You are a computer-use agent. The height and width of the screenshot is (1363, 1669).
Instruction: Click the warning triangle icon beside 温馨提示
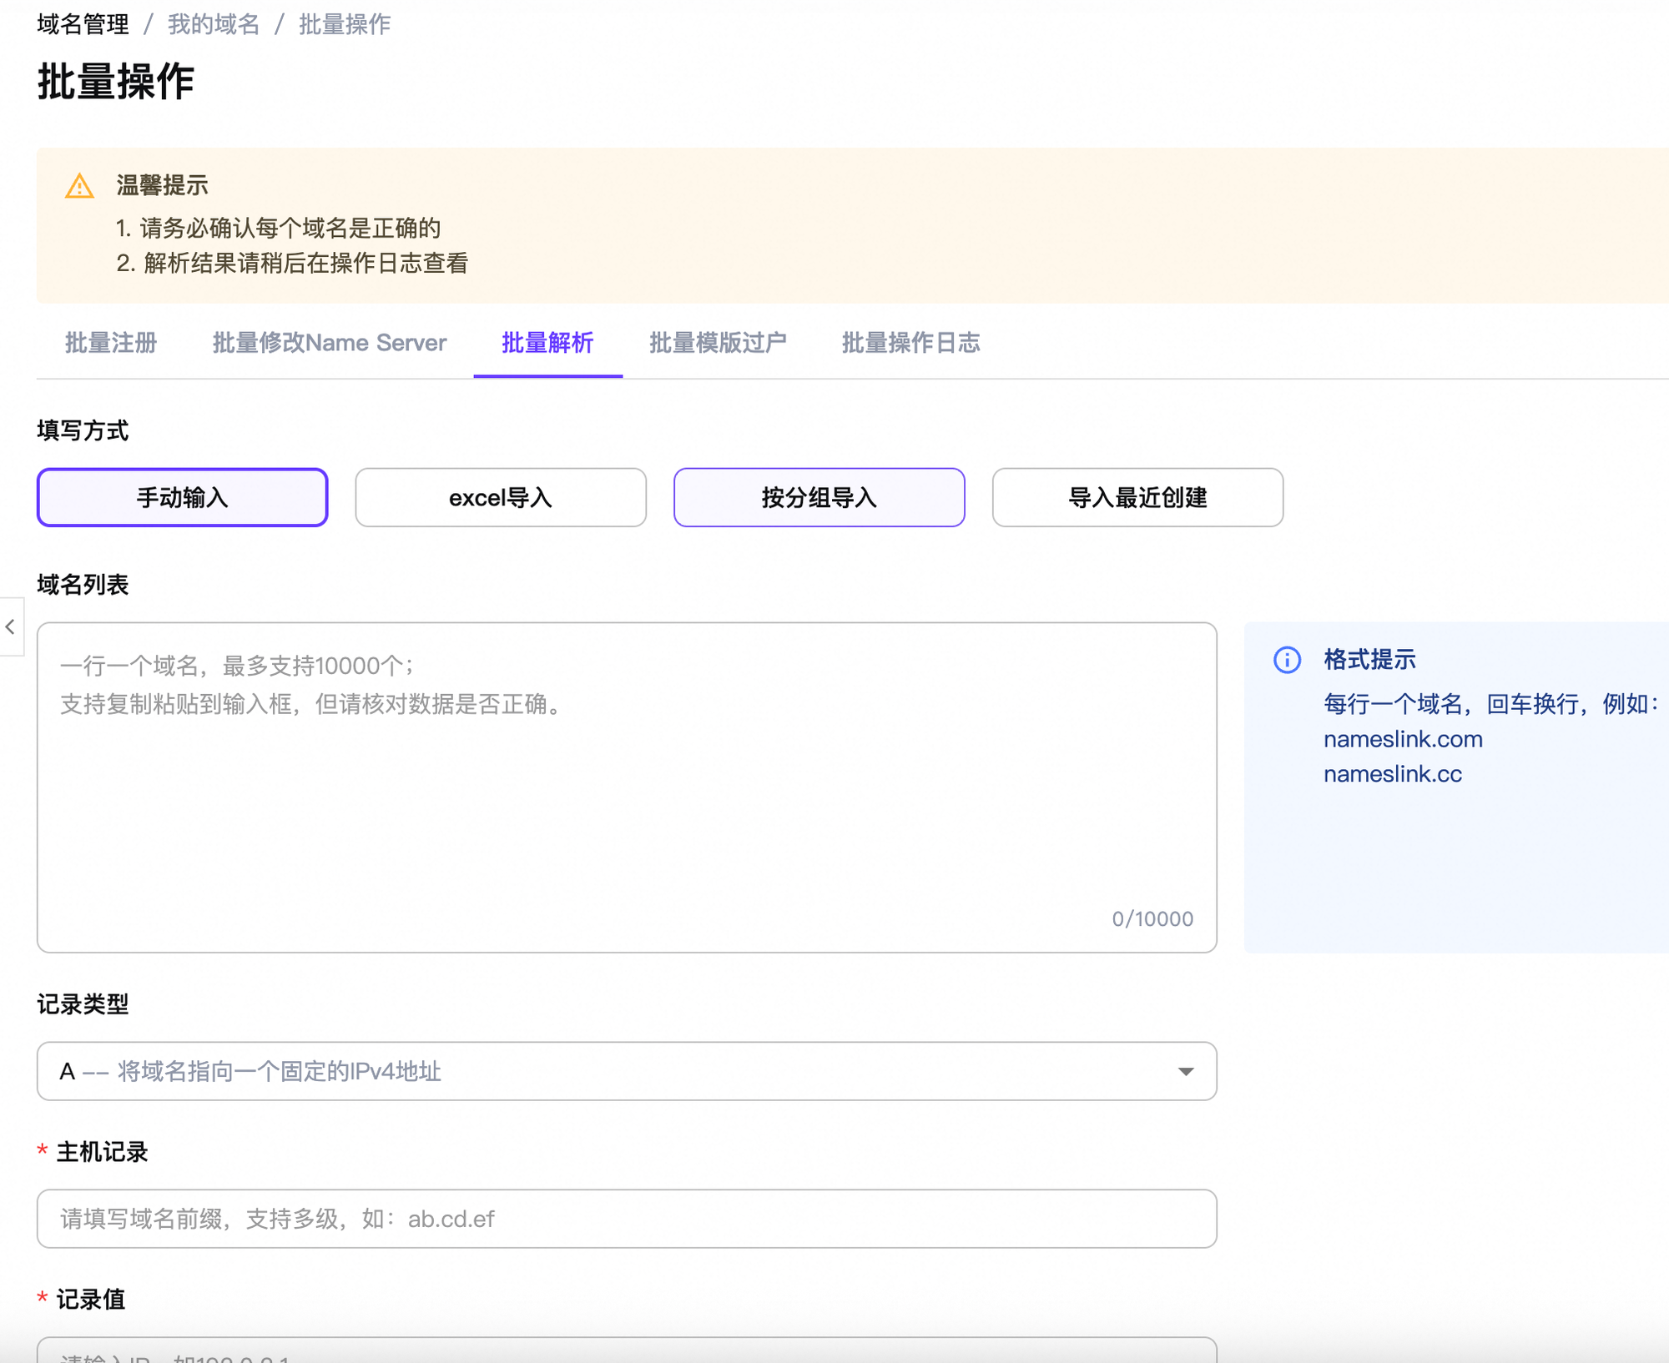tap(79, 186)
